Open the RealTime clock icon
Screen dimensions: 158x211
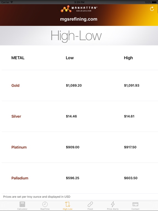point(45,204)
